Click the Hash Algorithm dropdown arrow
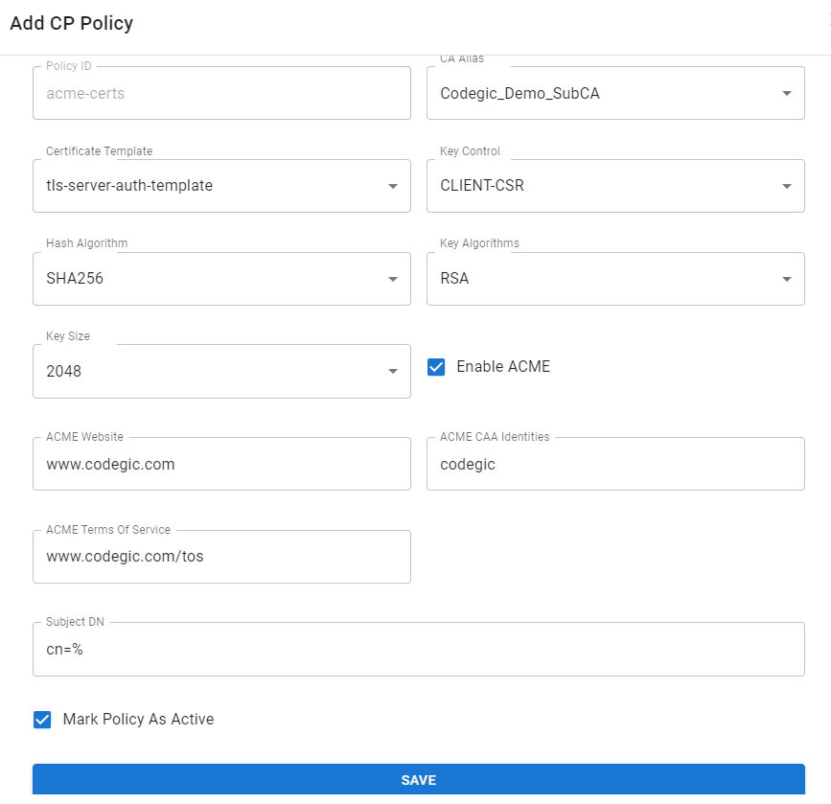 coord(392,279)
